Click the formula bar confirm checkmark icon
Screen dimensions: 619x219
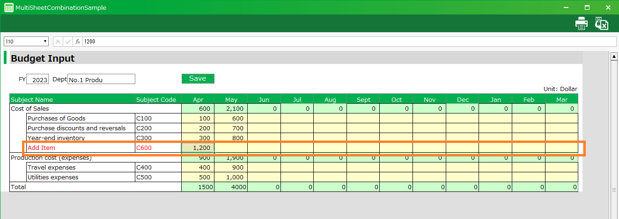point(68,42)
